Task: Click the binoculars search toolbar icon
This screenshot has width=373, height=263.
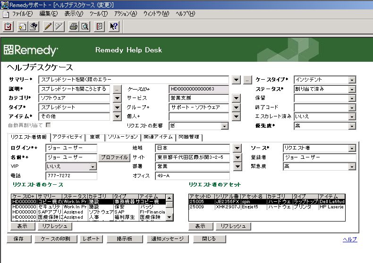Action: [34, 26]
